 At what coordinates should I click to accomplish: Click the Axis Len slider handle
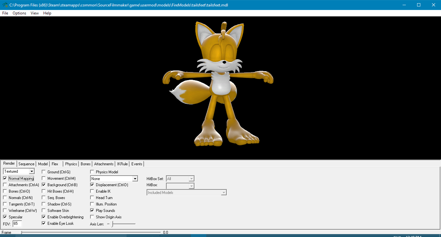[112, 224]
